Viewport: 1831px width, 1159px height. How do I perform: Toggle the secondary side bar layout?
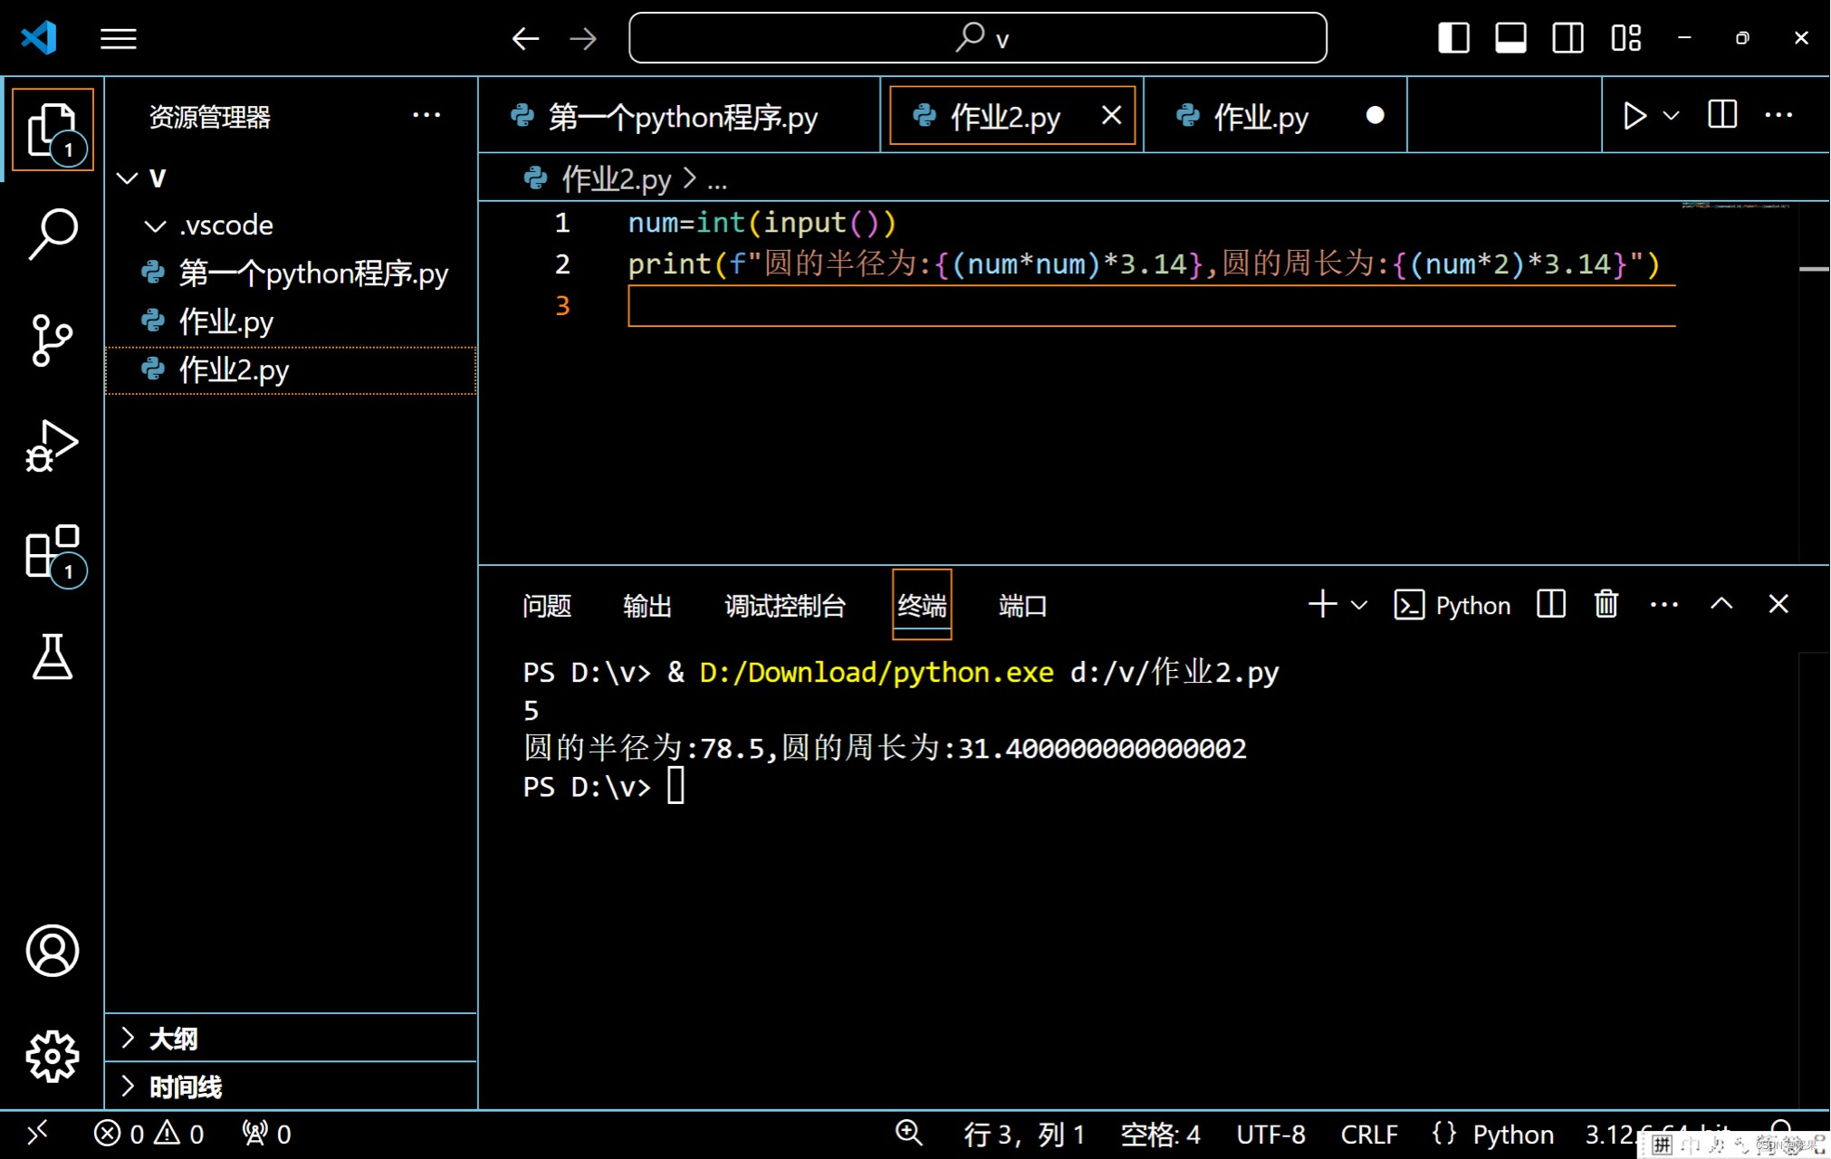click(x=1567, y=38)
